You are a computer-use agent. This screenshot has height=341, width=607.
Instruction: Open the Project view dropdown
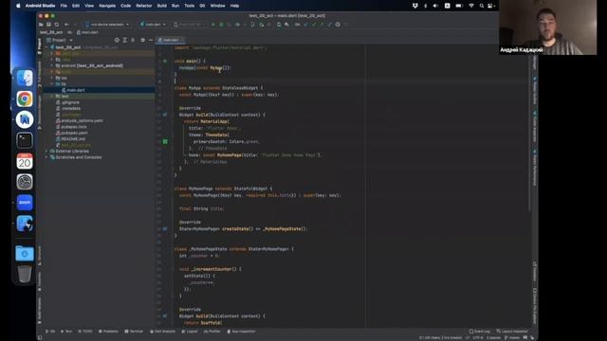click(x=60, y=40)
